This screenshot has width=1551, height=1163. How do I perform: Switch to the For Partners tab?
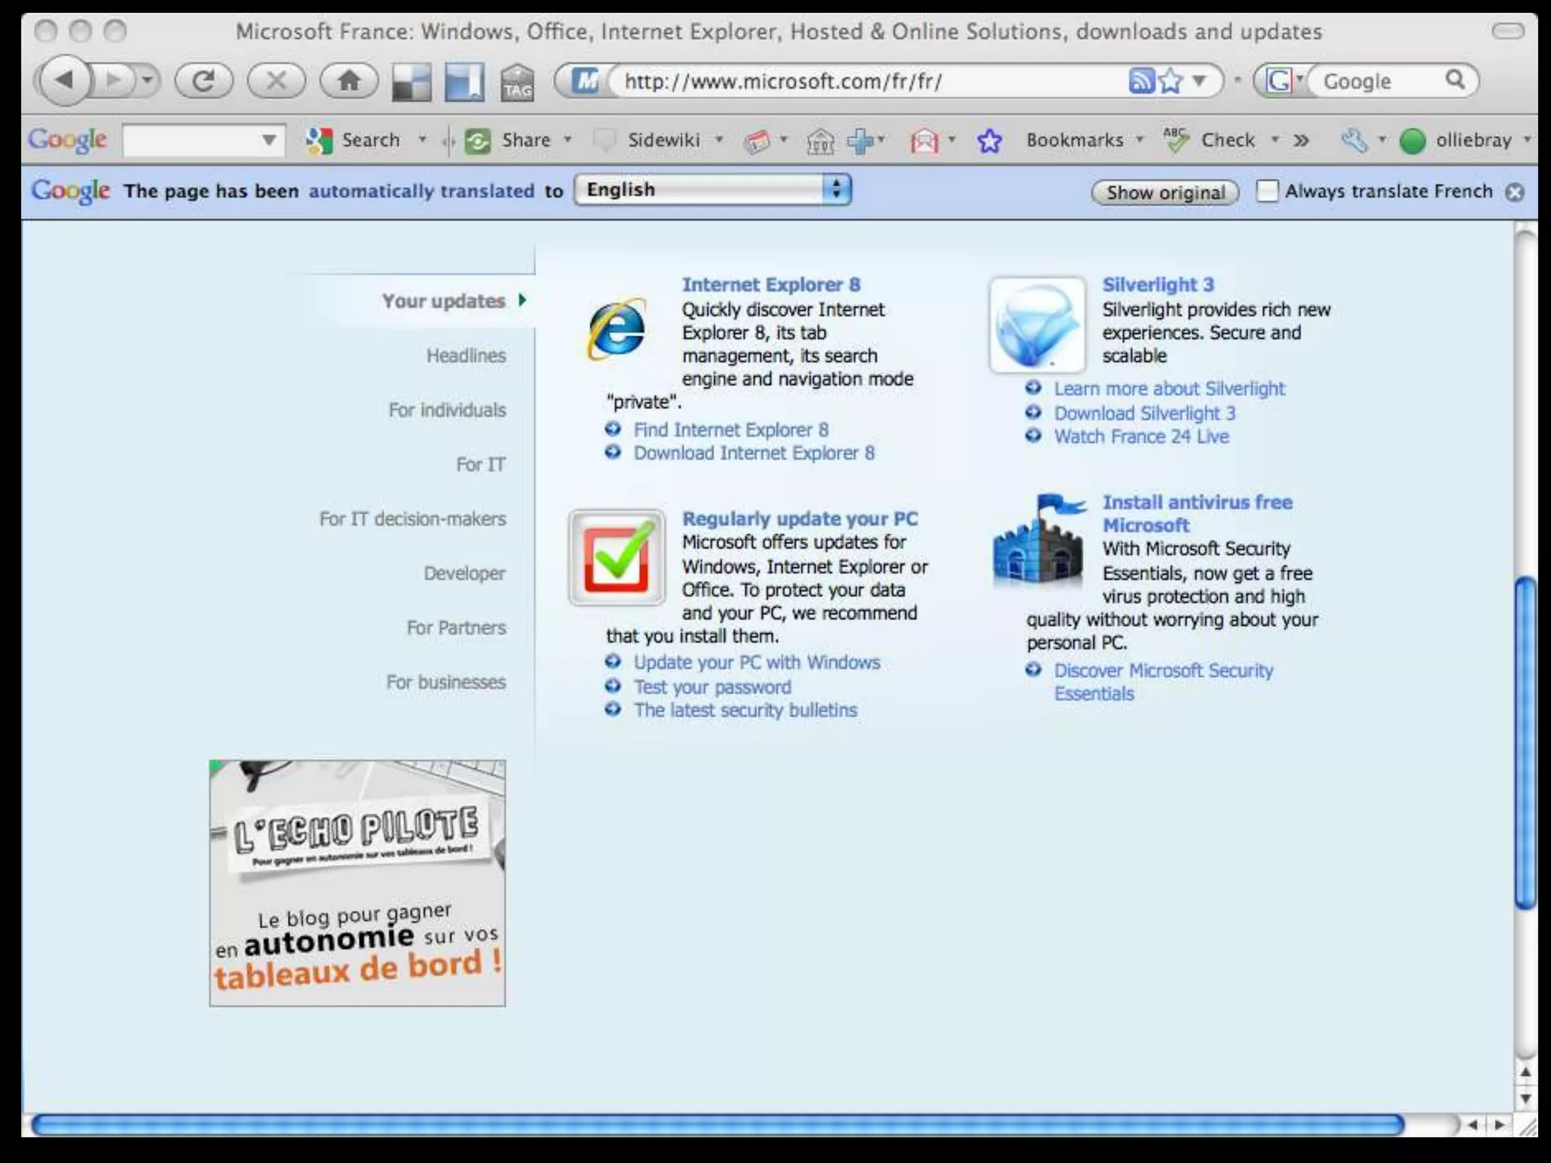coord(456,628)
